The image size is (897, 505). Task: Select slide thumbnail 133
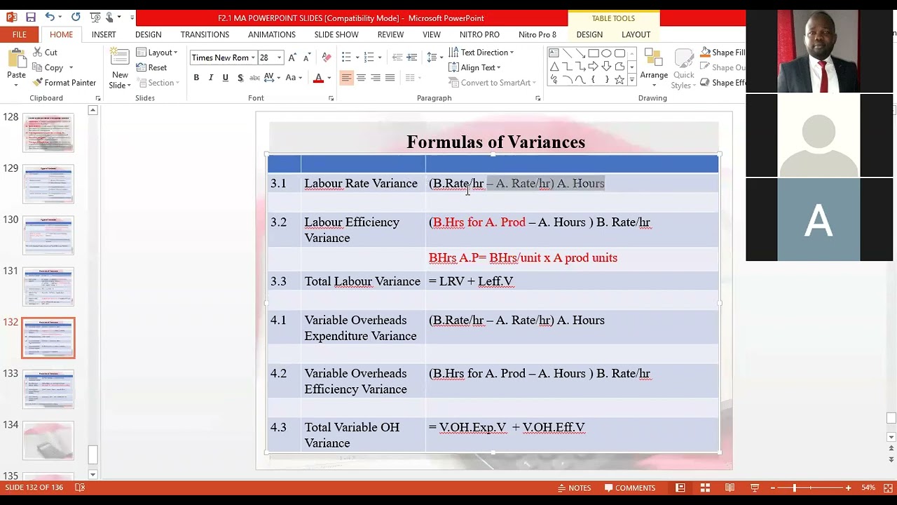(48, 389)
